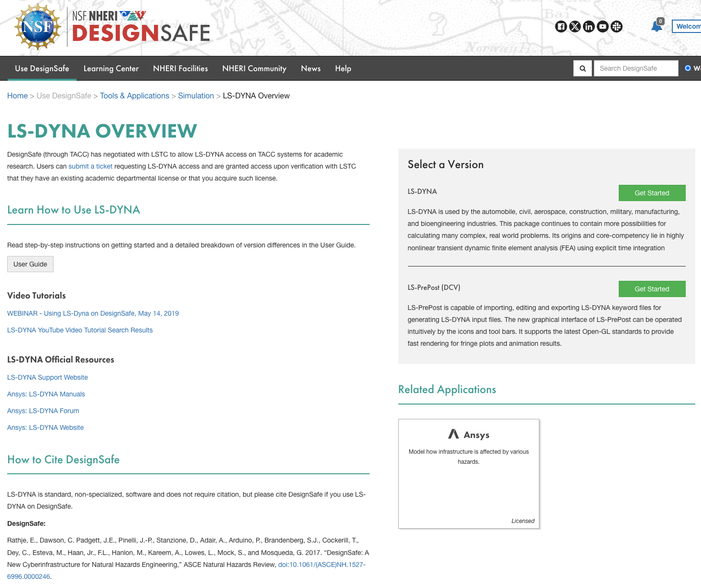Open the notifications bell icon
Image resolution: width=701 pixels, height=586 pixels.
pos(657,26)
